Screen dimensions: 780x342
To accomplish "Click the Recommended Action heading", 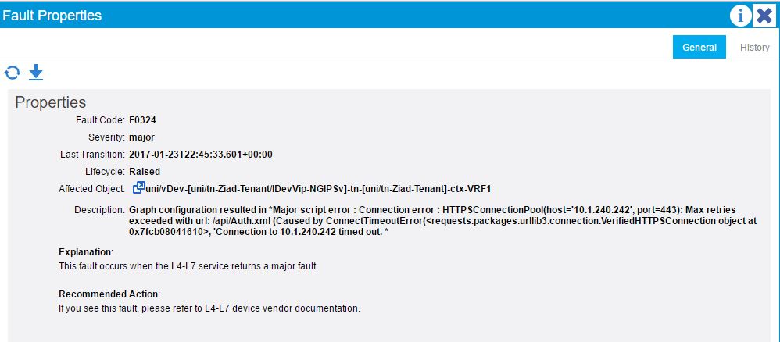I will 109,294.
